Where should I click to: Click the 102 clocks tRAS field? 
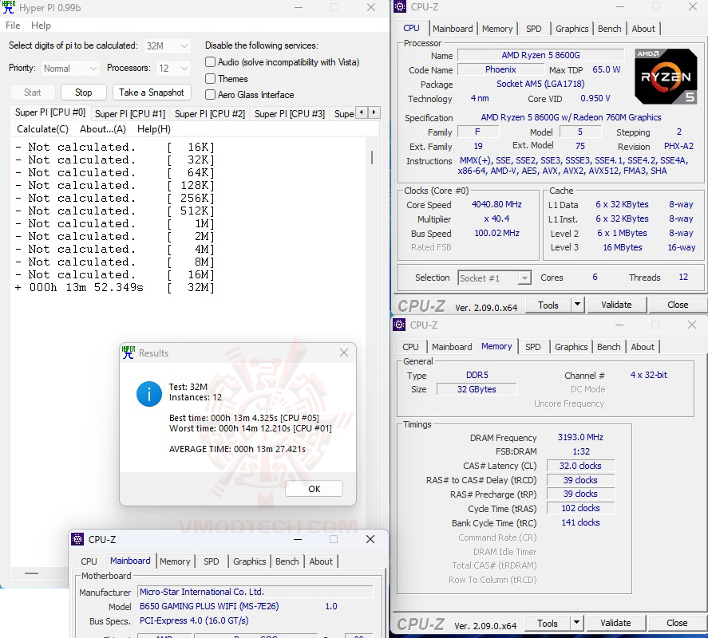tap(580, 508)
